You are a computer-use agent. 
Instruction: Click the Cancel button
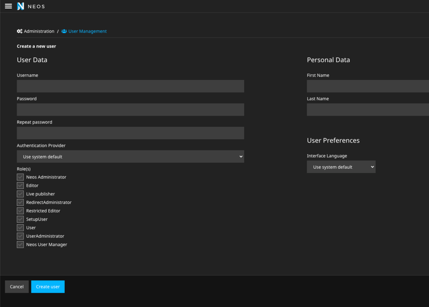pos(17,287)
